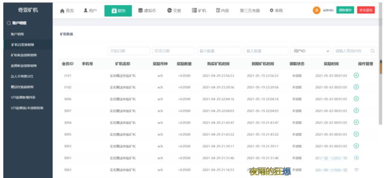This screenshot has height=178, width=384.
Task: Click the orange admin avatar icon
Action: tap(316, 10)
